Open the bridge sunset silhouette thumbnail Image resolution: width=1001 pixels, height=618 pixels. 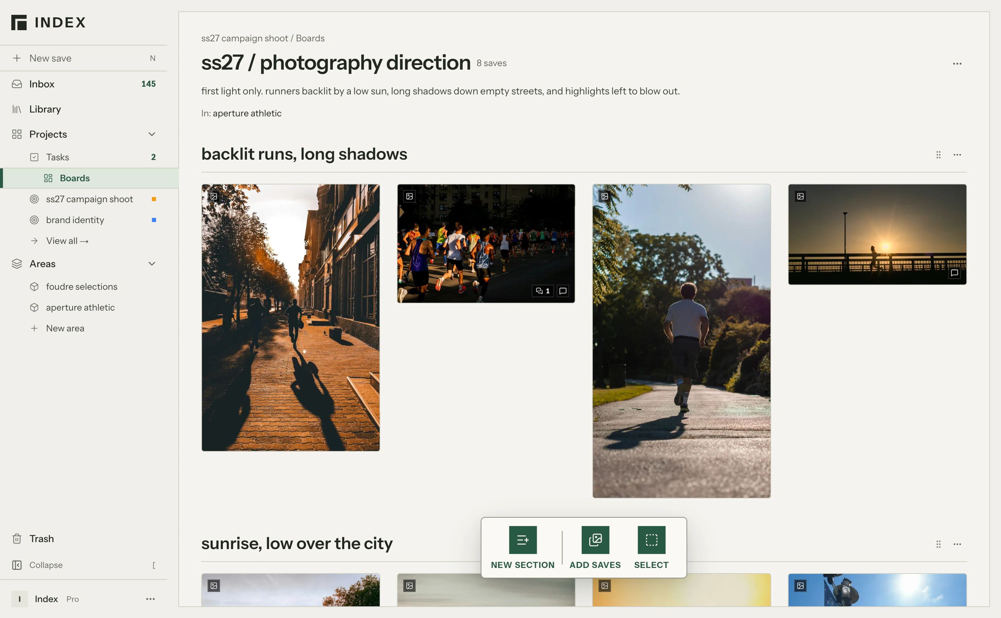pos(877,234)
